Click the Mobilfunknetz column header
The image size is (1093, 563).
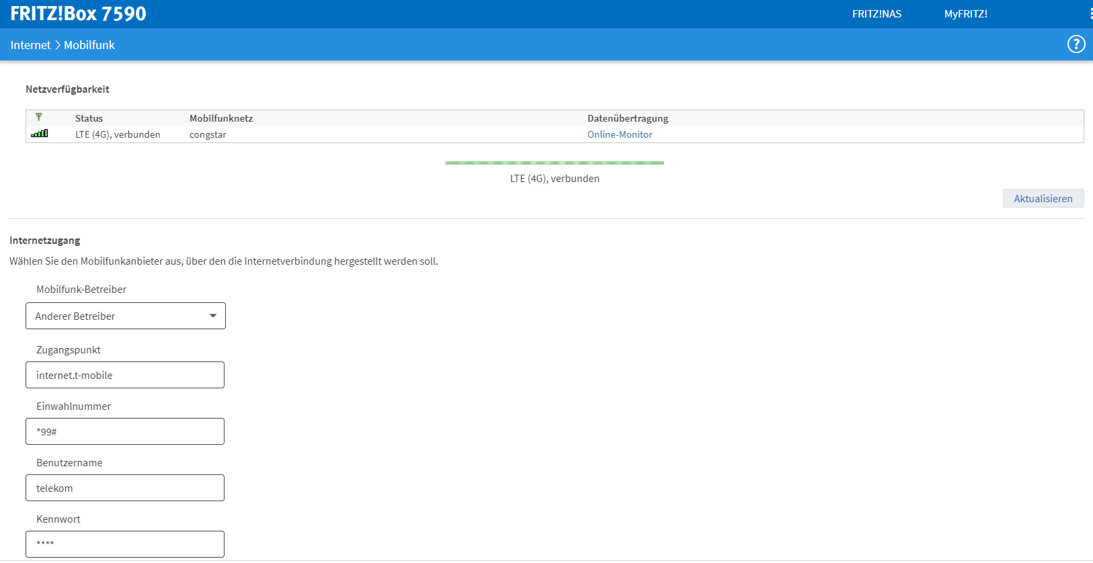click(221, 118)
